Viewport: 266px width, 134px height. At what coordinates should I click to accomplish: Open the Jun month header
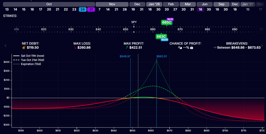click(x=205, y=4)
